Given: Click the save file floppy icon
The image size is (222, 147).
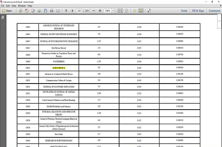Looking at the screenshot, I should tap(46, 11).
